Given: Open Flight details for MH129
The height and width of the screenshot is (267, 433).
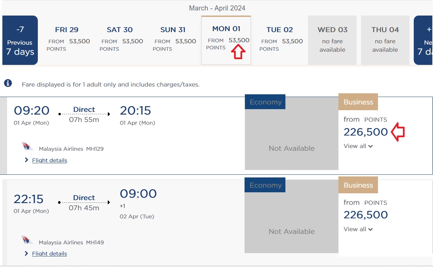Looking at the screenshot, I should click(50, 160).
